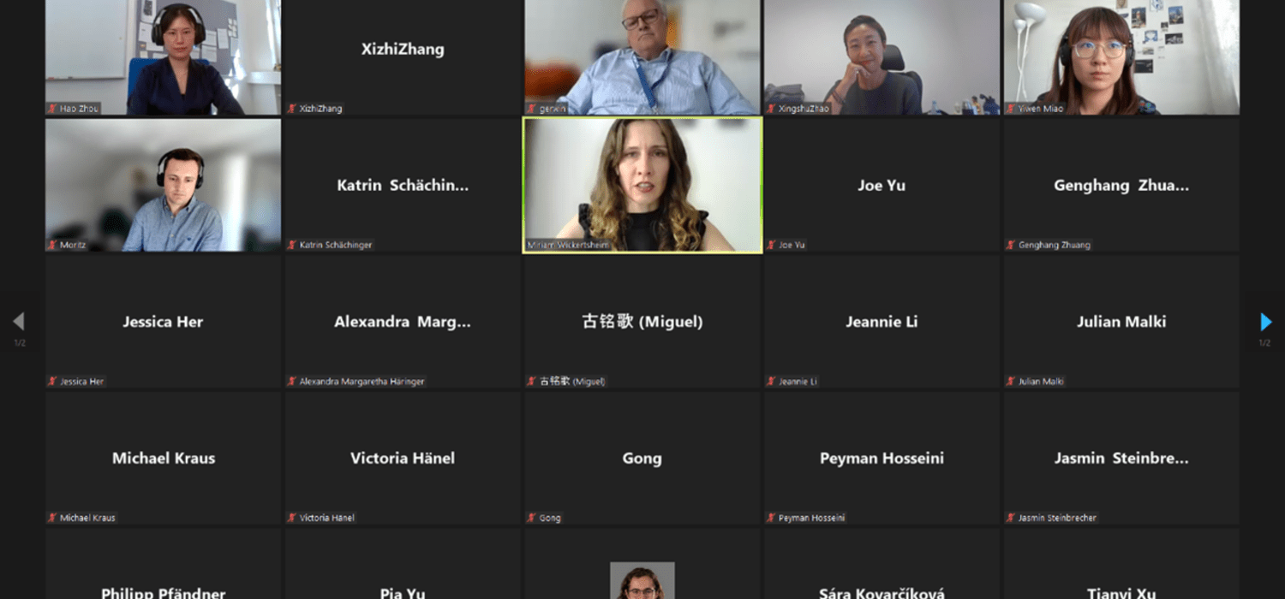This screenshot has height=599, width=1285.
Task: Click muted mic icon beside Peyman Hosseini label
Action: [x=771, y=518]
